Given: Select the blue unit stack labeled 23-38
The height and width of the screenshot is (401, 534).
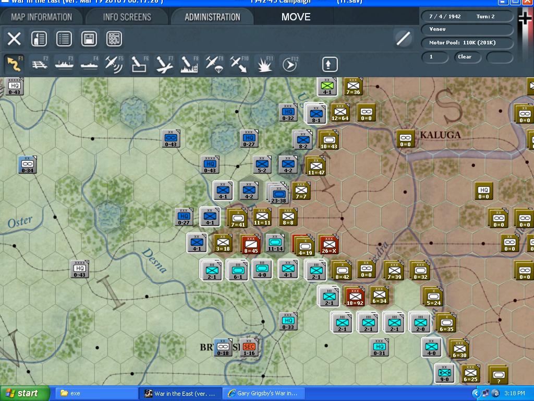Looking at the screenshot, I should pyautogui.click(x=278, y=194).
